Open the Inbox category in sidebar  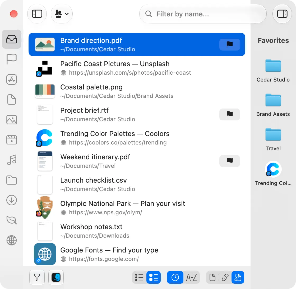12,39
